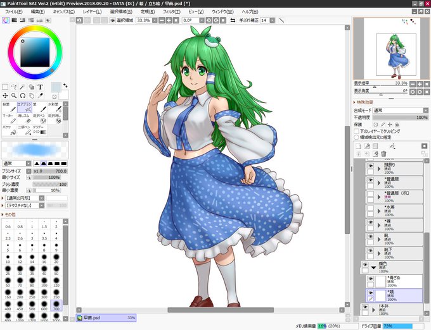
Task: Expand the !本体 layer group
Action: (373, 310)
